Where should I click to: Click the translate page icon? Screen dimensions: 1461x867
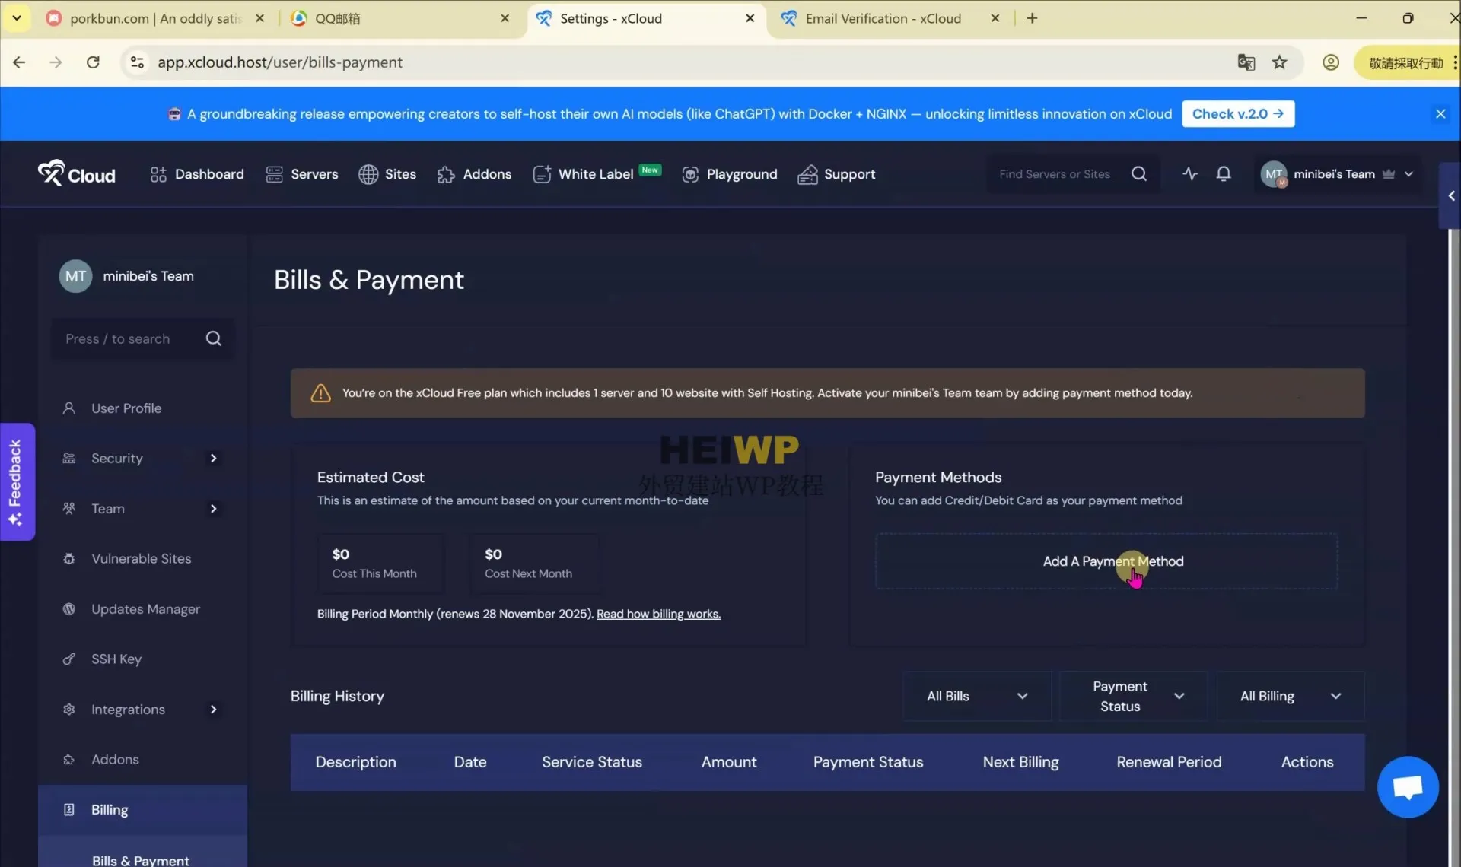[x=1246, y=62]
